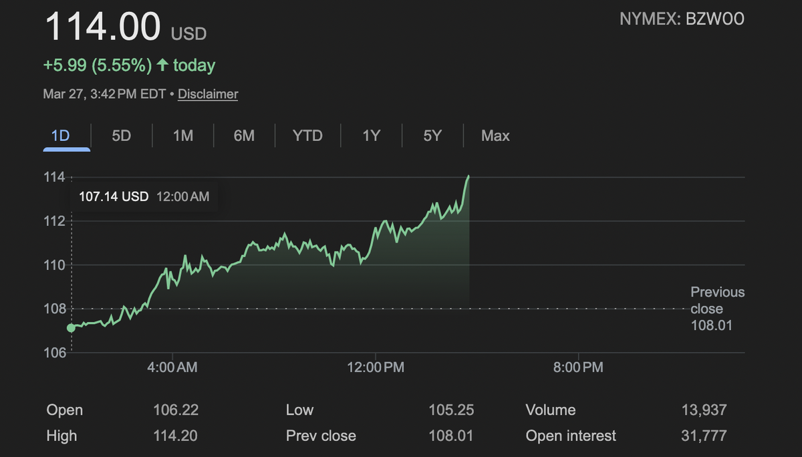Image resolution: width=802 pixels, height=457 pixels.
Task: Click the 12:00 PM axis label
Action: [375, 367]
